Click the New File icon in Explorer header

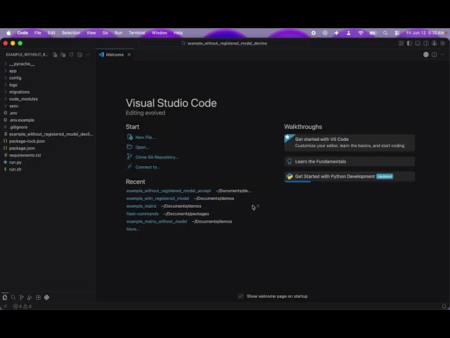coord(55,55)
